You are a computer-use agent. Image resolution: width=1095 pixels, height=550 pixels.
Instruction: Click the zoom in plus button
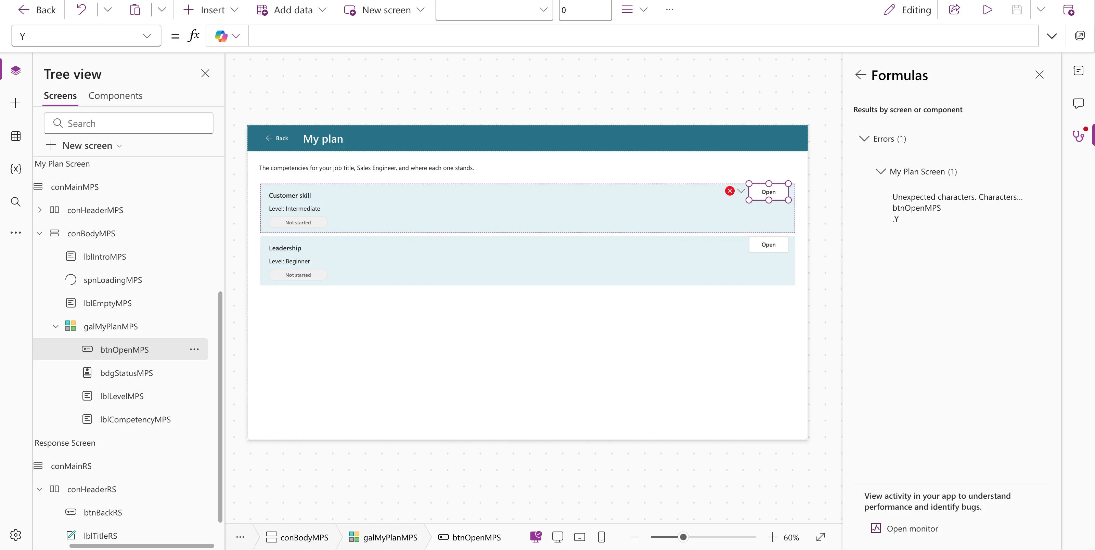pyautogui.click(x=772, y=537)
